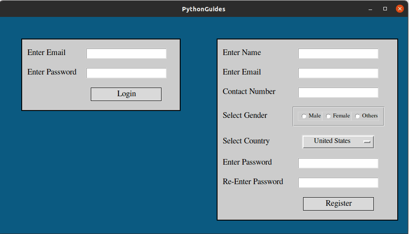Choose the Female gender option
This screenshot has height=234, width=409.
[x=329, y=116]
